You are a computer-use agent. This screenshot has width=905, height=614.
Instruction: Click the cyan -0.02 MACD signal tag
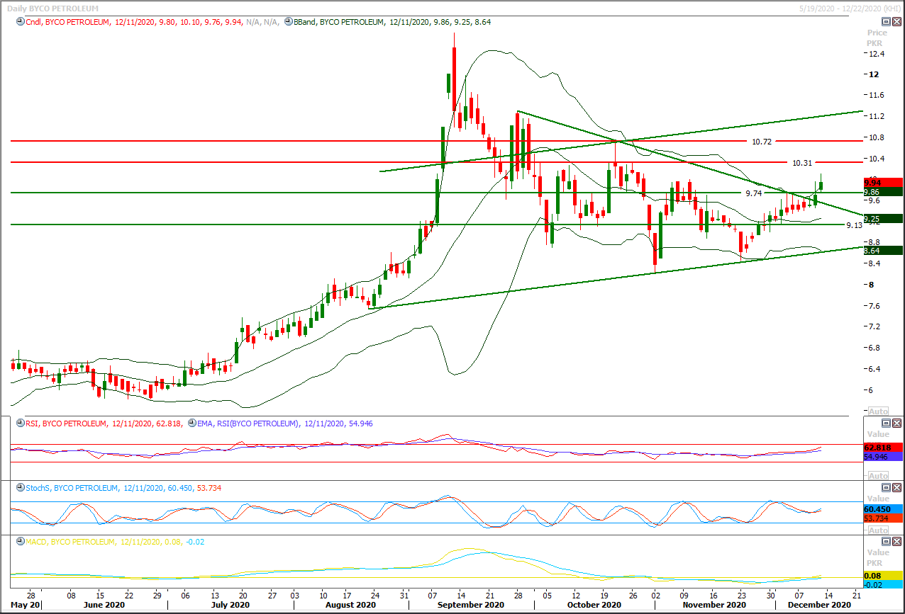[x=882, y=585]
